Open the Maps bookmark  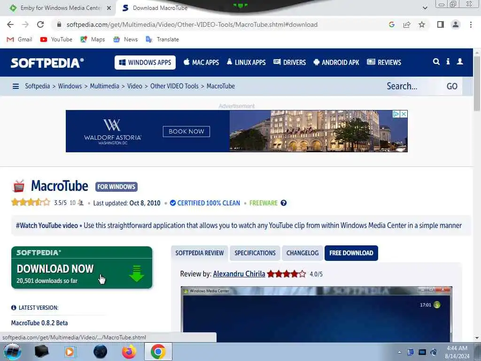coord(93,39)
